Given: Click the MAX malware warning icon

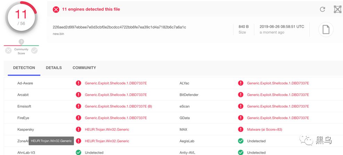Looking at the screenshot, I should coord(240,129).
